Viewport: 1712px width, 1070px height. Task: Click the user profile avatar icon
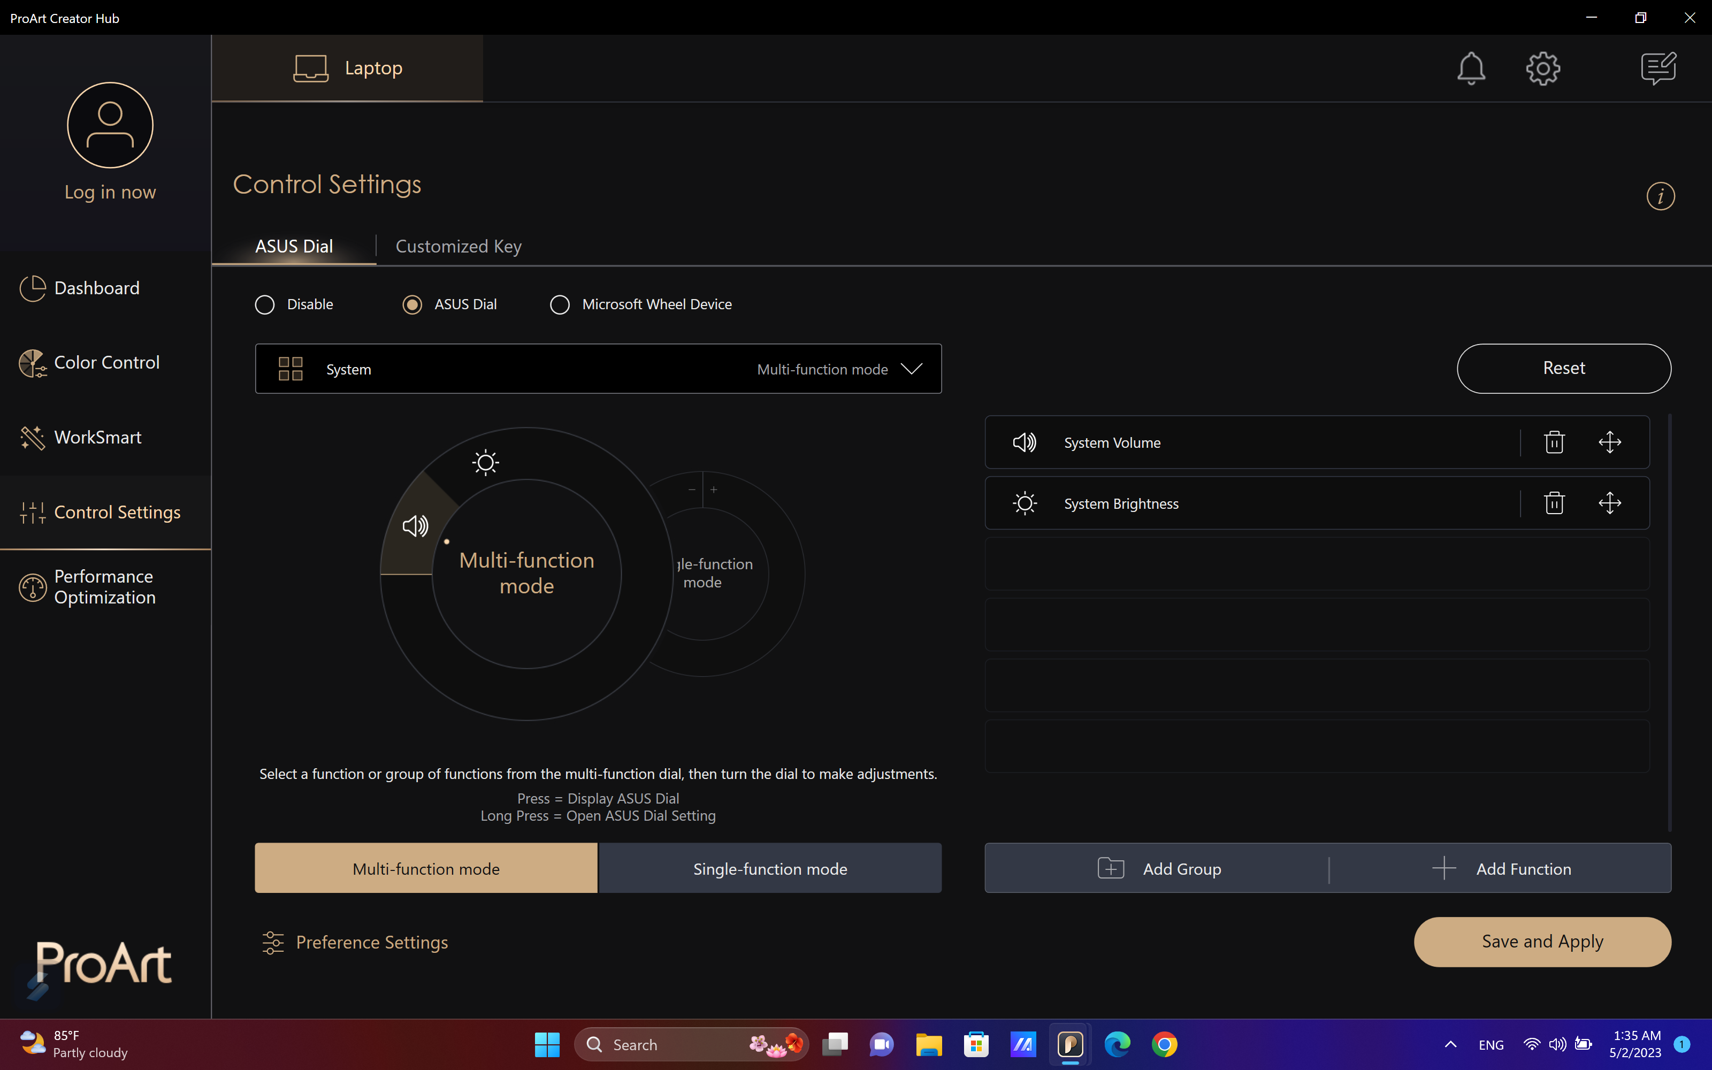pyautogui.click(x=110, y=125)
